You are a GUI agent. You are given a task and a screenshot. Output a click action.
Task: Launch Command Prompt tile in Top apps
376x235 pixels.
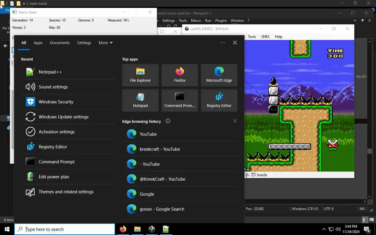pos(180,100)
